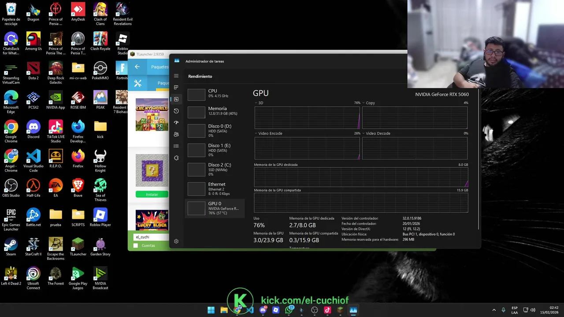Select Hollow Knight desktop icon

[x=100, y=161]
